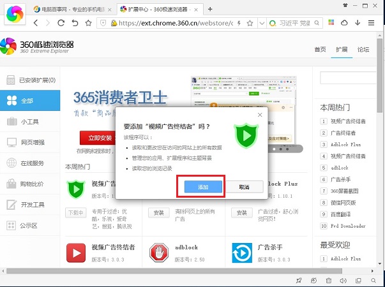Select 小工具 category in sidebar
This screenshot has height=287, width=385.
point(30,121)
